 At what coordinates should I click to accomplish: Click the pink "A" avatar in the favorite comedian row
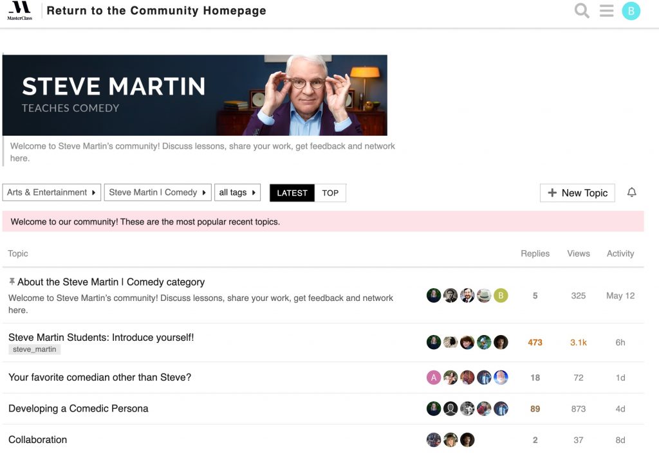point(434,377)
